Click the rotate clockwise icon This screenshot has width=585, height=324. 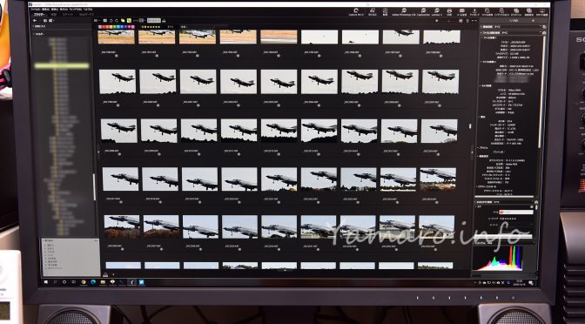pyautogui.click(x=117, y=21)
